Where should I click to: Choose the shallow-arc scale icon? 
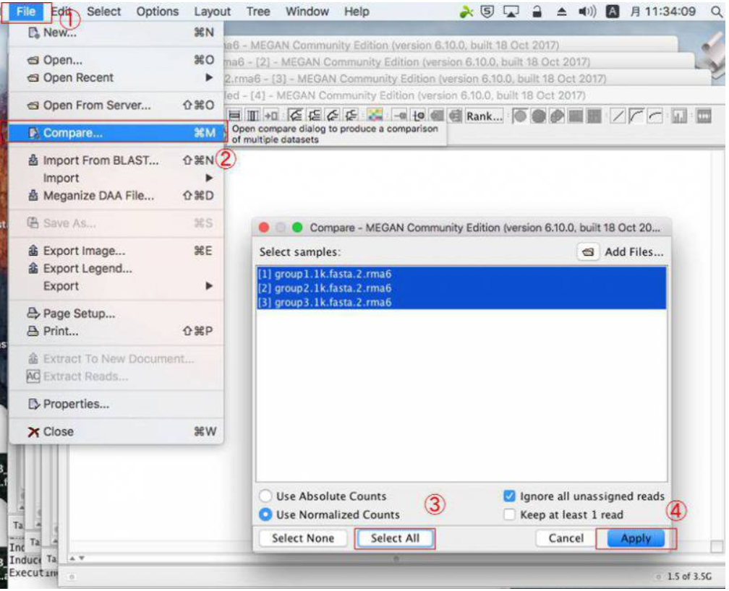point(655,116)
